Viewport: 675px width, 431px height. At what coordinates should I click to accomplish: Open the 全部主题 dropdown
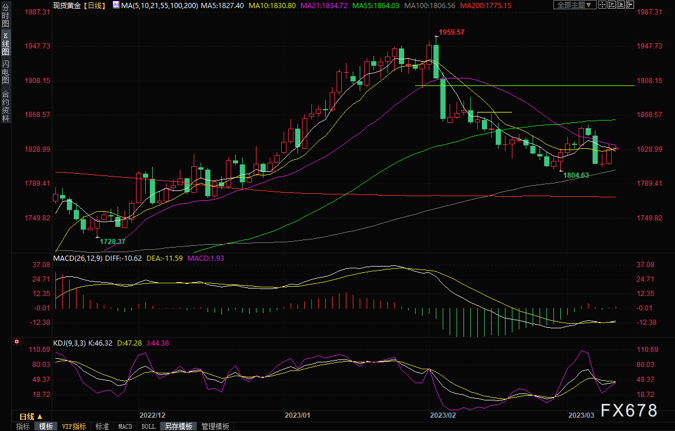575,5
